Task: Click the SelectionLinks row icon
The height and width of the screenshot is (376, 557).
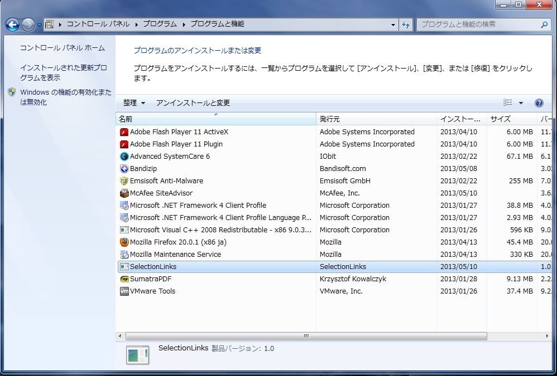Action: coord(124,267)
